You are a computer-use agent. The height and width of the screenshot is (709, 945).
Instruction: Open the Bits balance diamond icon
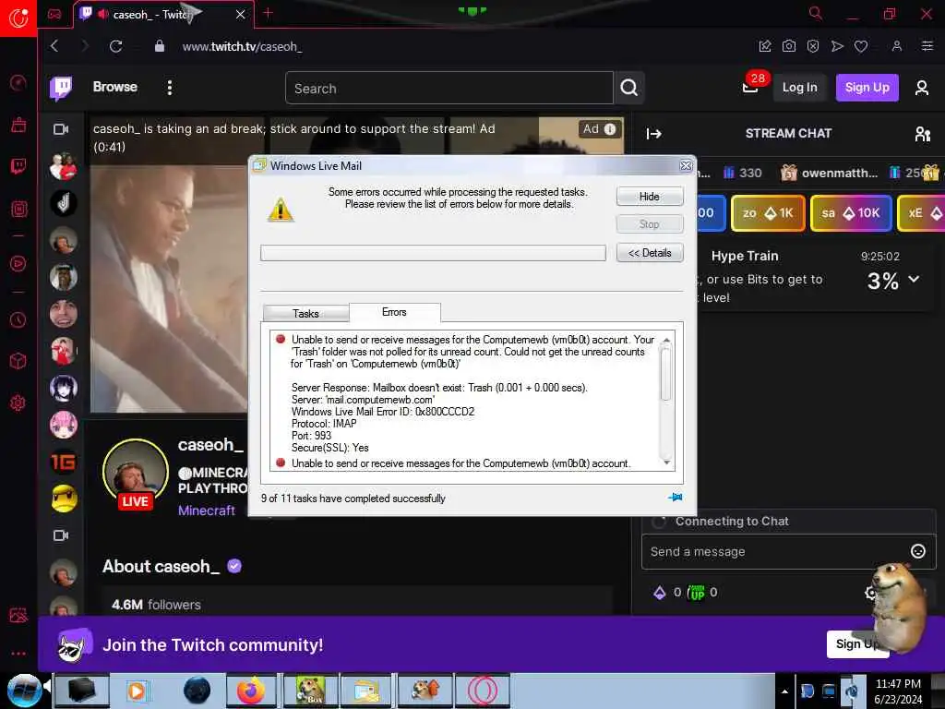coord(660,593)
